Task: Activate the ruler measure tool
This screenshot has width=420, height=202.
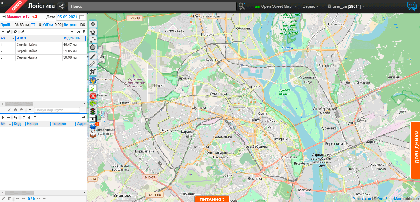Action: [93, 64]
